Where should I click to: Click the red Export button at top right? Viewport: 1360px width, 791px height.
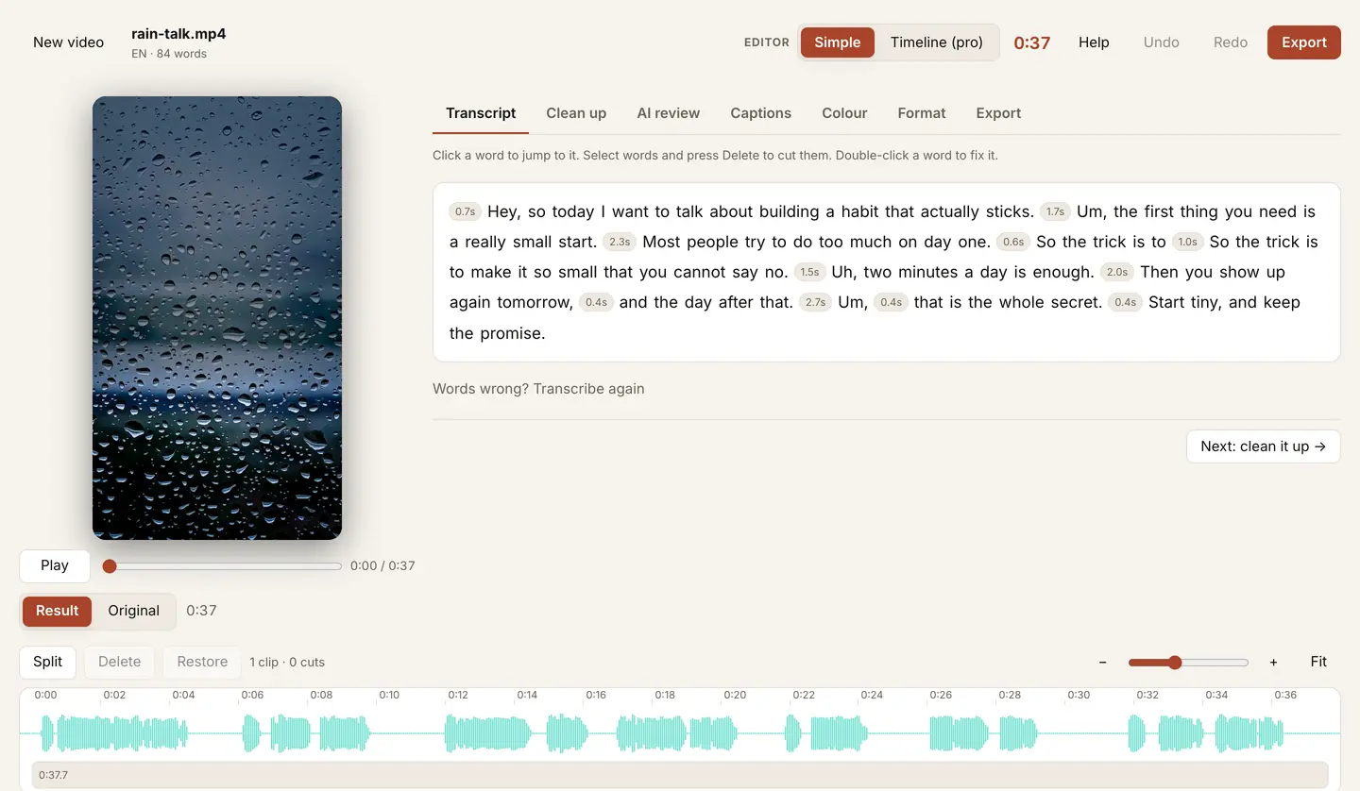(x=1303, y=42)
